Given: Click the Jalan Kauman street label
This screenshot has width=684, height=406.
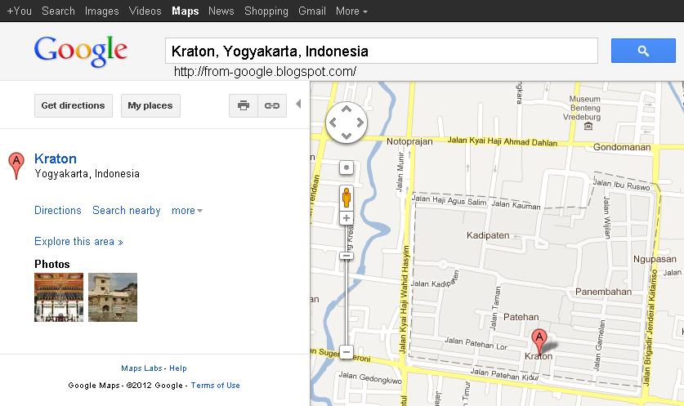Looking at the screenshot, I should pyautogui.click(x=516, y=204).
